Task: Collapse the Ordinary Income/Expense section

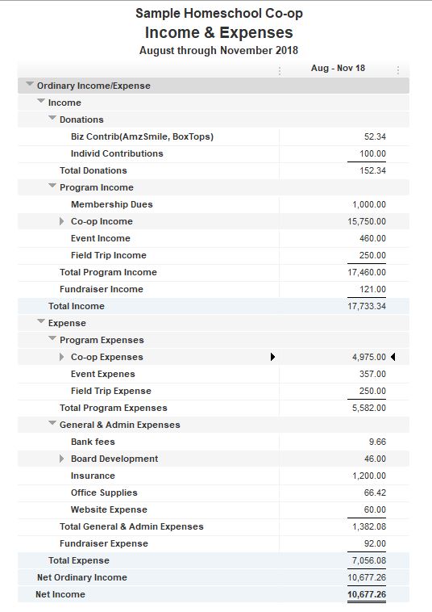Action: pyautogui.click(x=29, y=84)
